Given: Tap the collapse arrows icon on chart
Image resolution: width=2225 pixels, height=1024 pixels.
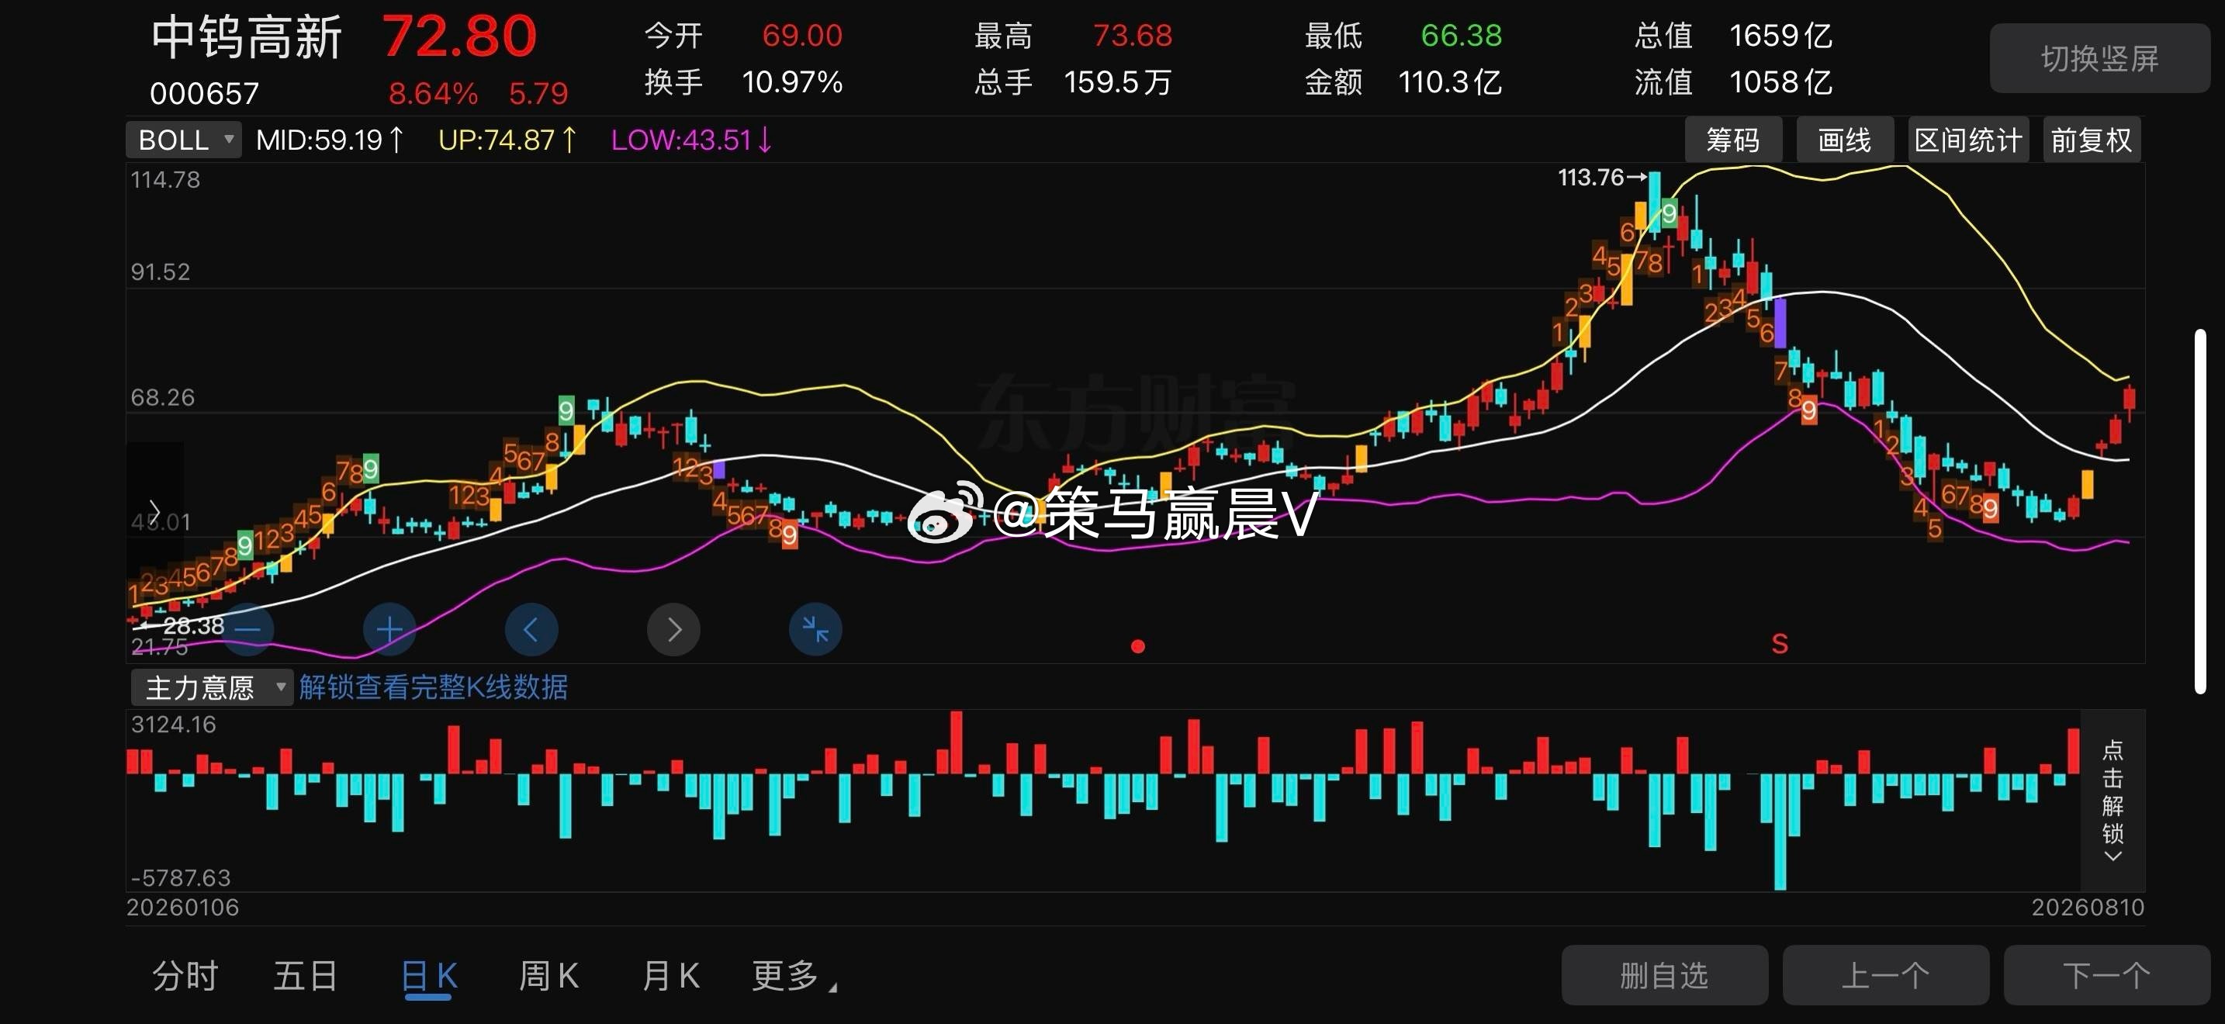Looking at the screenshot, I should tap(815, 629).
